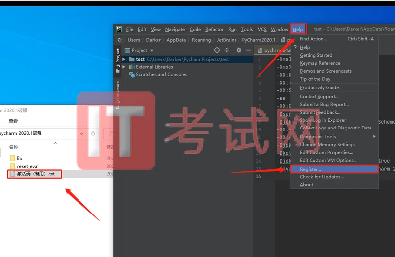Open the Navigate menu
Viewport: 395px width, 257px height.
(x=175, y=29)
